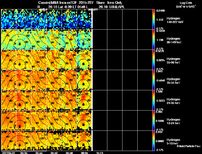
Task: Click the 5-13 keV image at 06:04
Action: (x=84, y=141)
